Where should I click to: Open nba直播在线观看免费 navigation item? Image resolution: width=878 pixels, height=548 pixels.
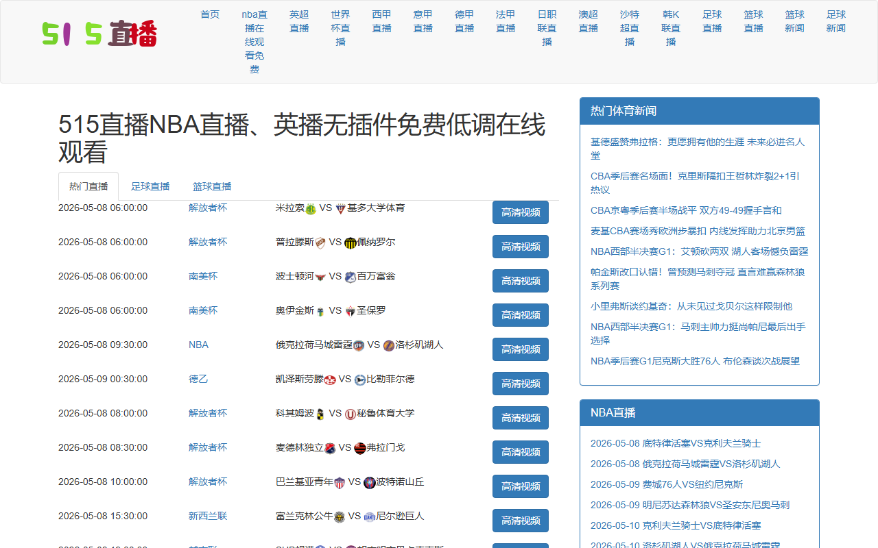(254, 42)
